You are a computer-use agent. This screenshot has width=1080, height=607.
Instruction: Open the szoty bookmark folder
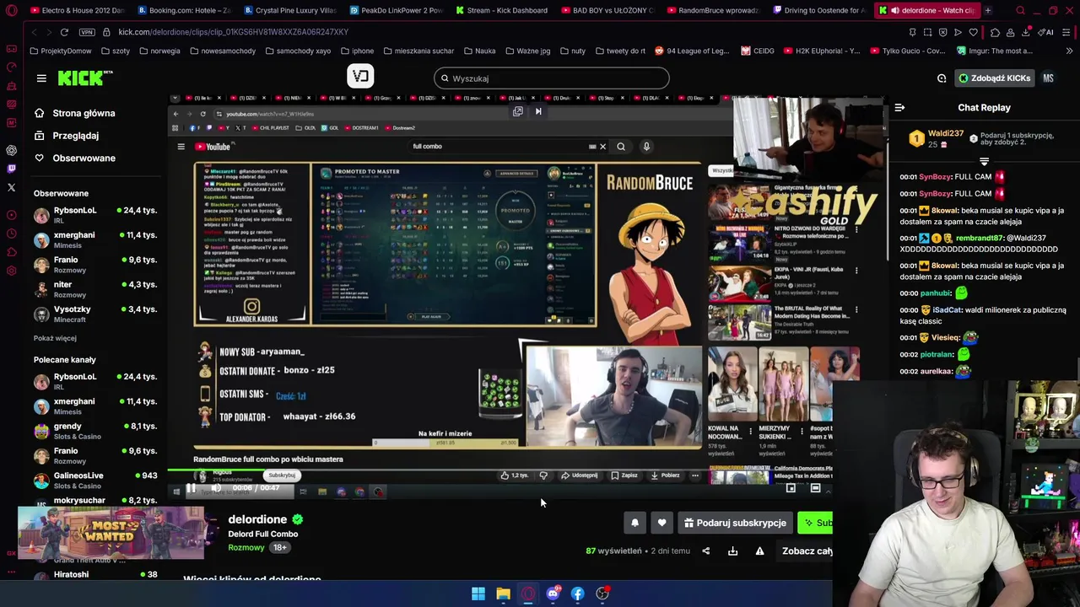(x=115, y=51)
